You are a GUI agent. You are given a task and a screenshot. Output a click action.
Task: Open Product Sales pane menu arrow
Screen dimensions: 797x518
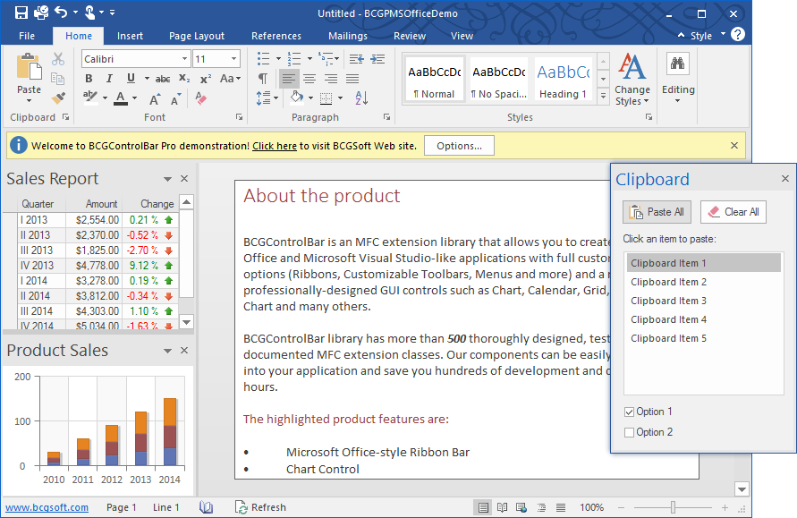(x=167, y=351)
